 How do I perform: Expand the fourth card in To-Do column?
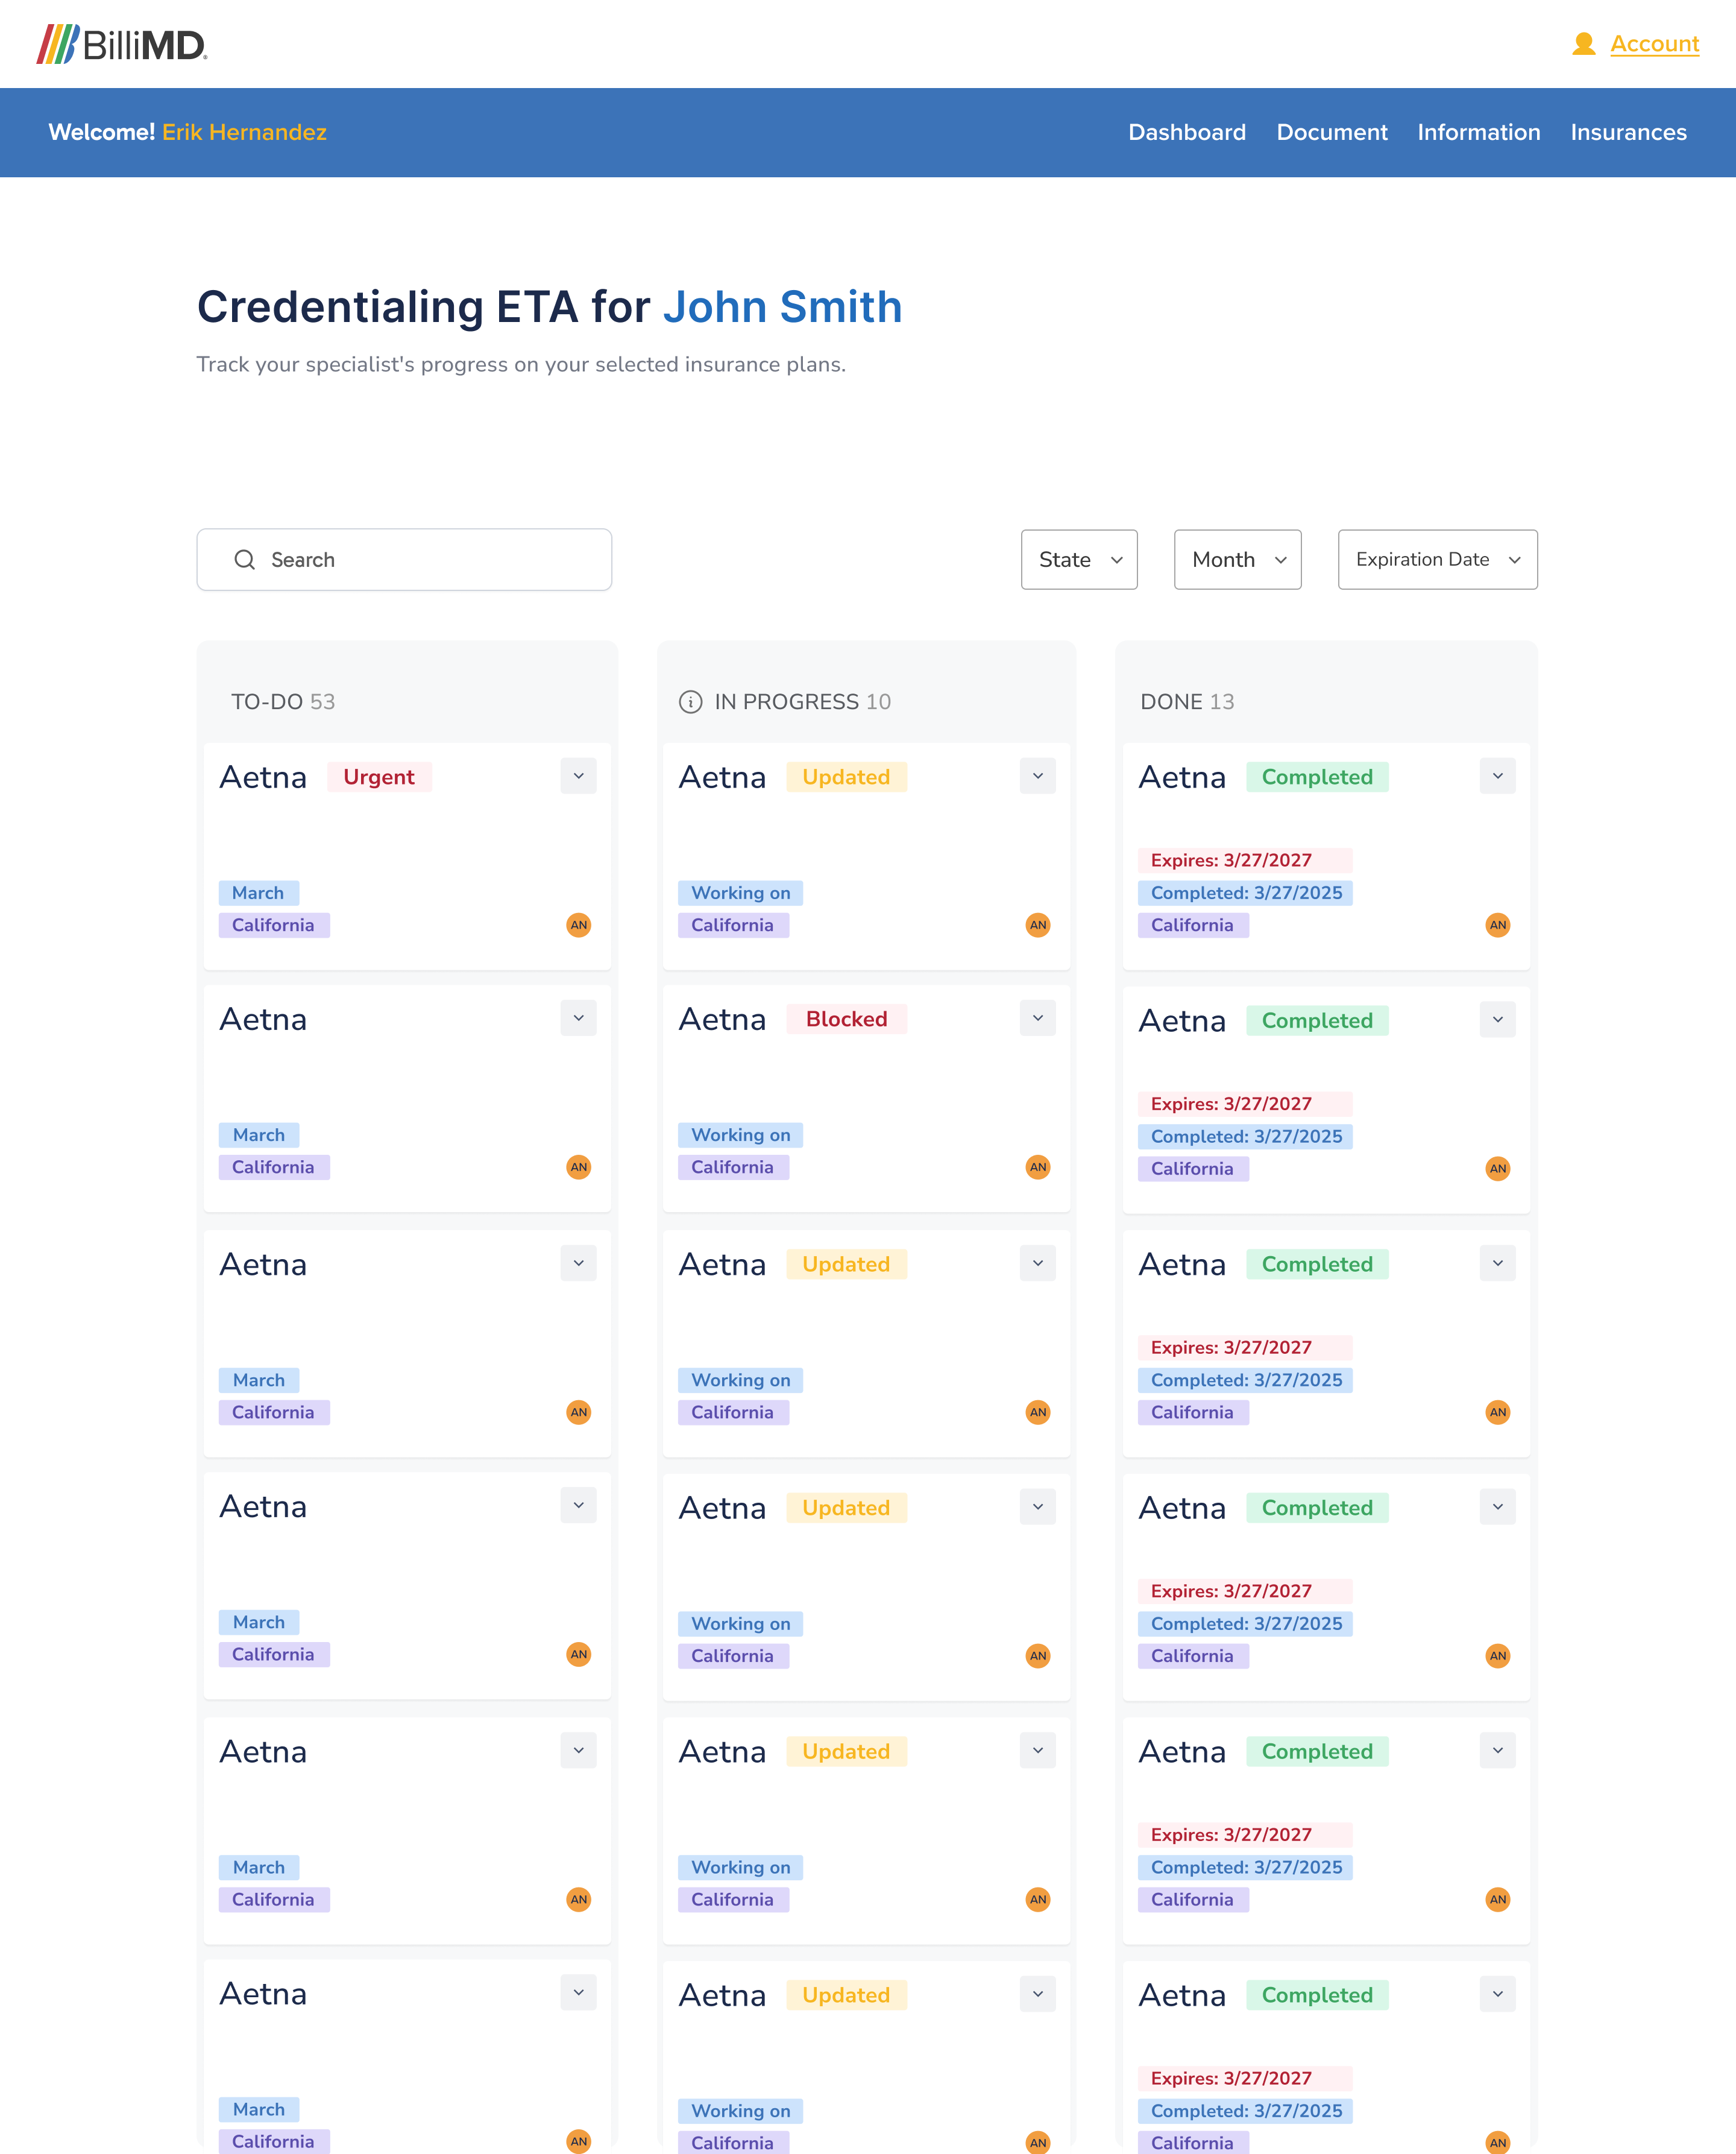(x=578, y=1505)
